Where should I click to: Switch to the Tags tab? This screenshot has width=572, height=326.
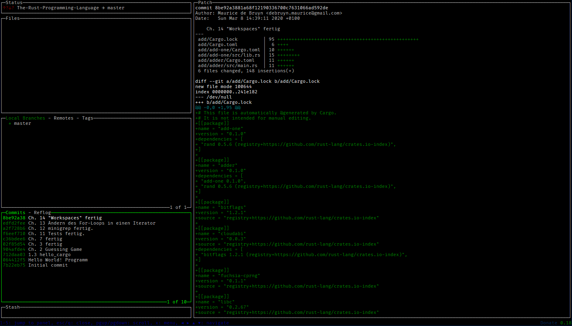(88, 118)
